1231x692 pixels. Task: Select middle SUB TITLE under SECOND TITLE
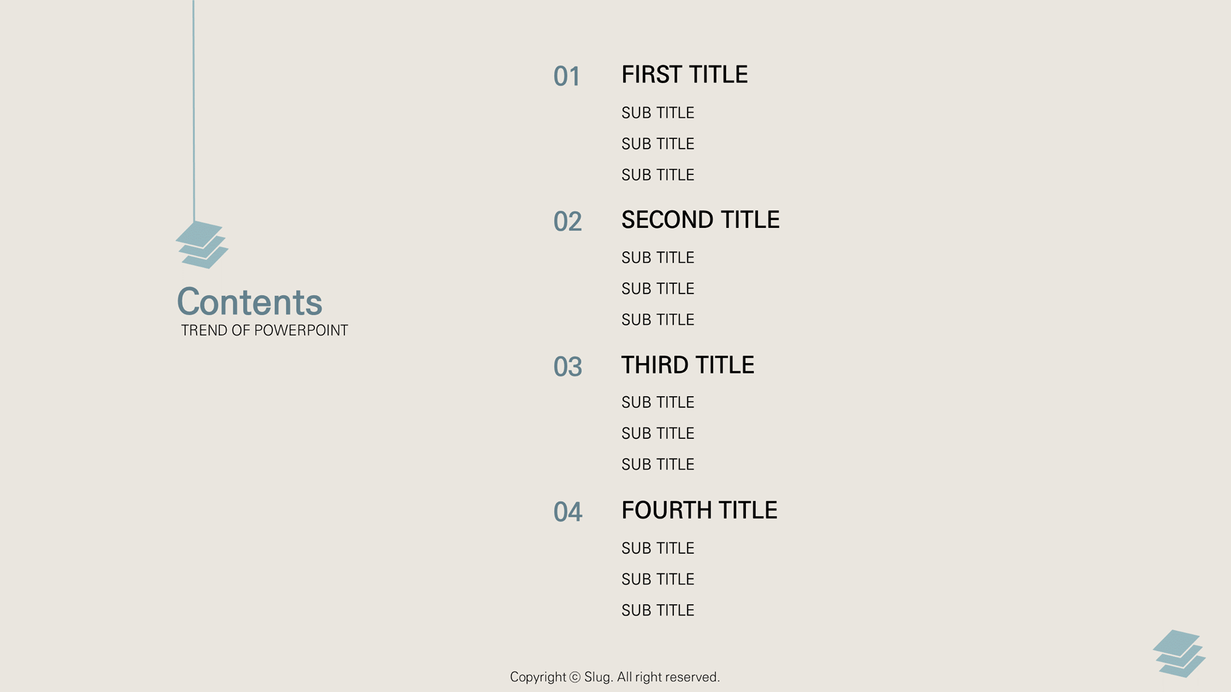pyautogui.click(x=658, y=289)
